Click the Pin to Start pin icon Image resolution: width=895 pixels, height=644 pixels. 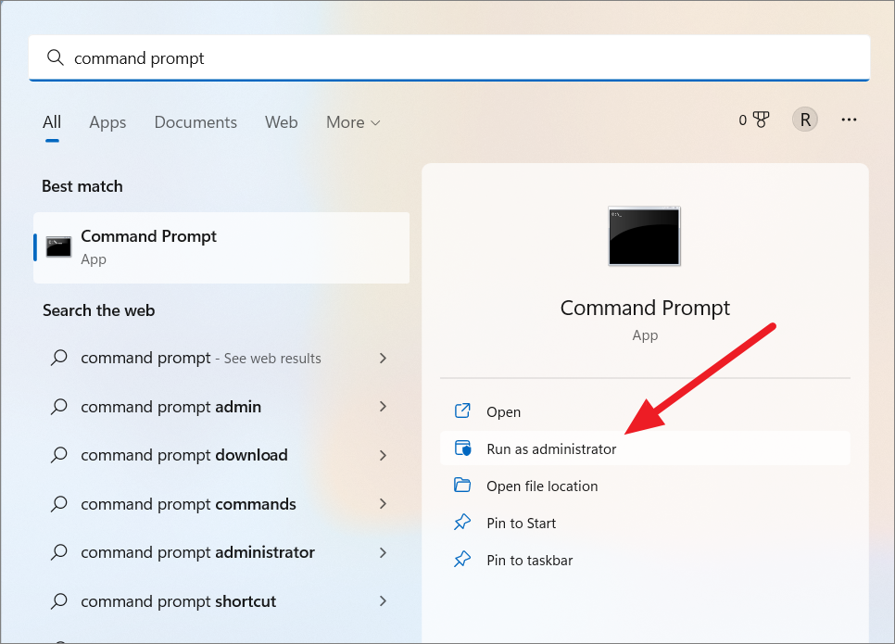[x=462, y=523]
